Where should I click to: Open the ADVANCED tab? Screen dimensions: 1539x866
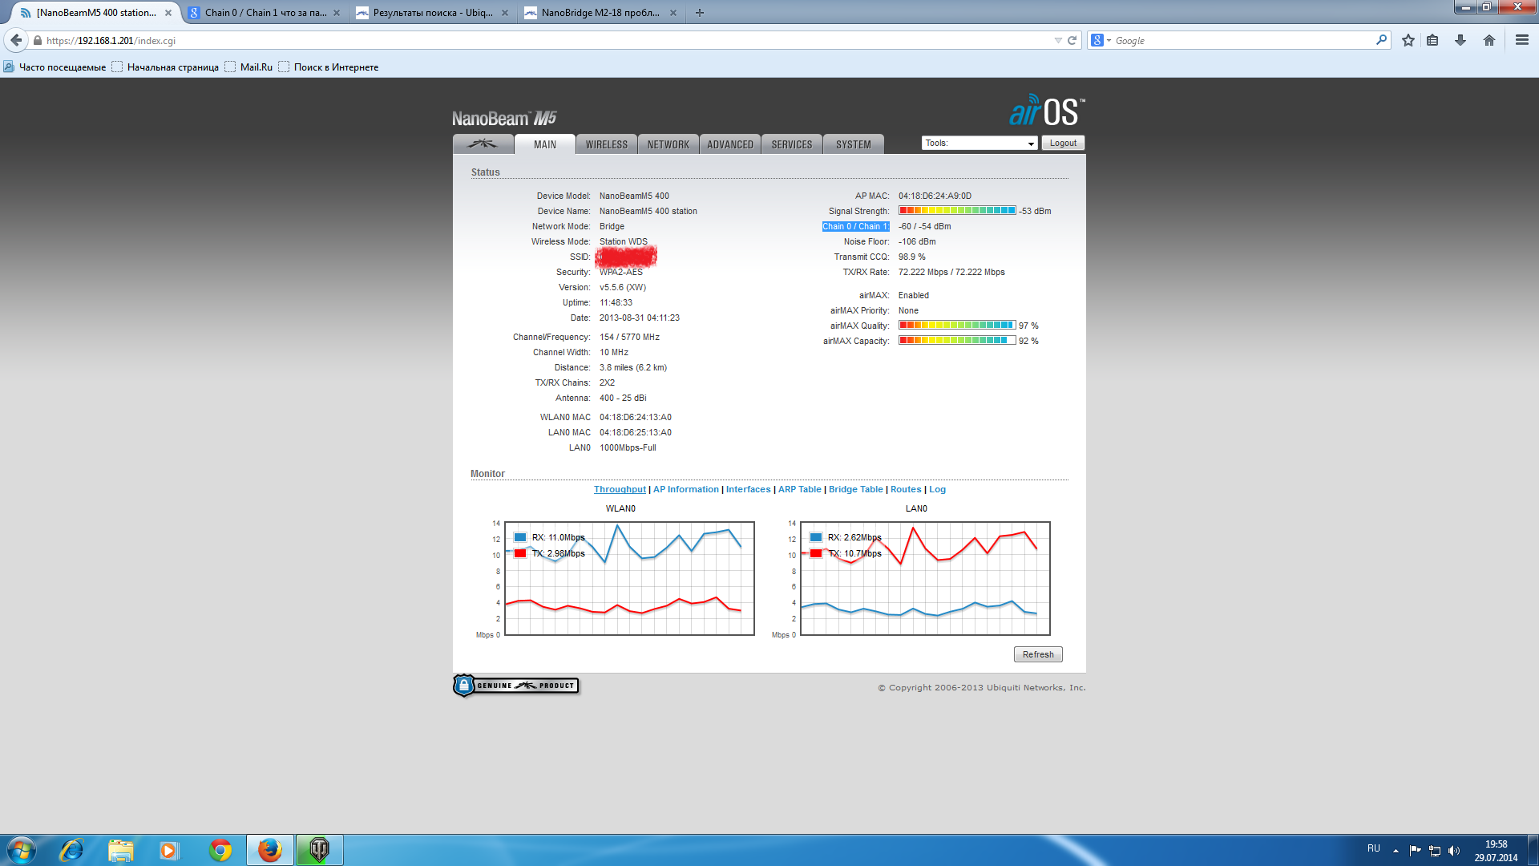(730, 144)
